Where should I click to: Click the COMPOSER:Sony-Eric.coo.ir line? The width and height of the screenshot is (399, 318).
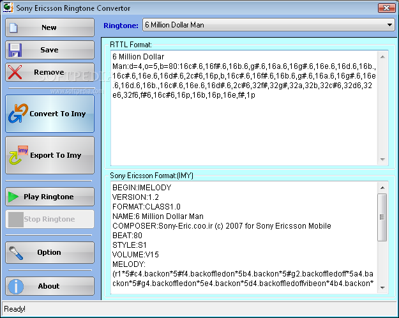[222, 226]
